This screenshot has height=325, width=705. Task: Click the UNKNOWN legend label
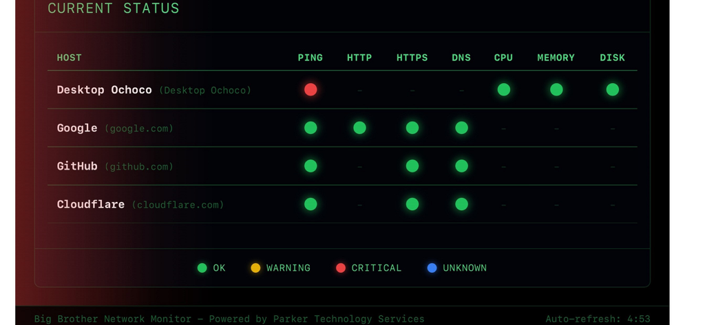[465, 268]
